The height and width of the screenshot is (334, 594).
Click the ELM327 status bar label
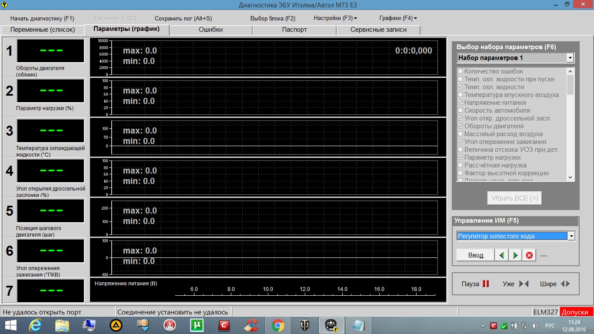click(x=546, y=312)
